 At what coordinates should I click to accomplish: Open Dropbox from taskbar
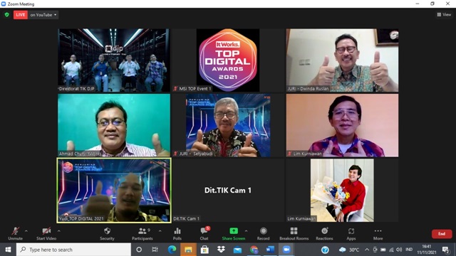221,250
